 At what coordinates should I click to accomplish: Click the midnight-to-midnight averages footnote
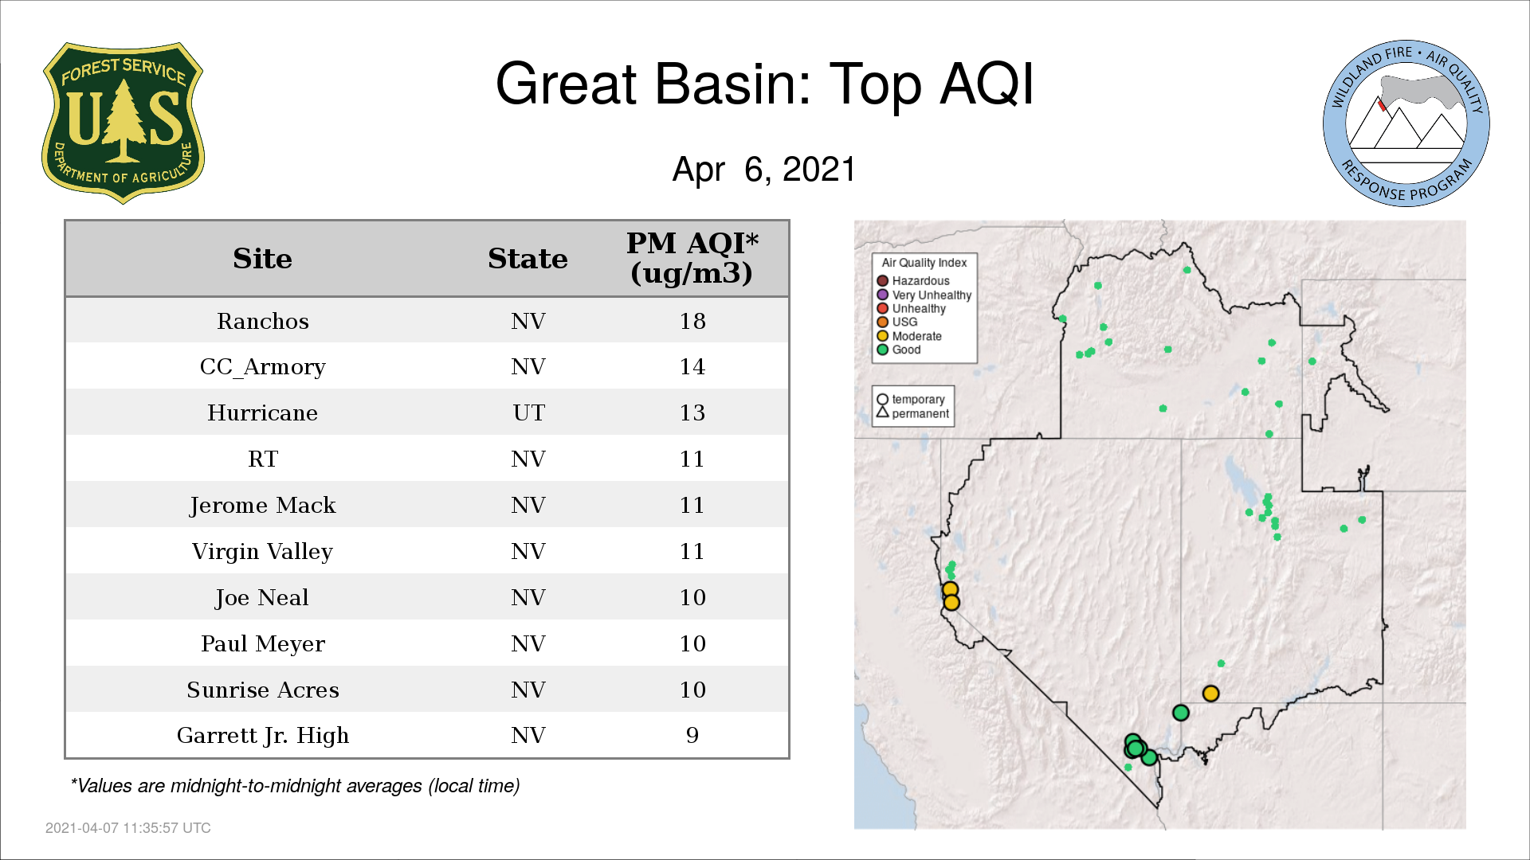pos(295,786)
